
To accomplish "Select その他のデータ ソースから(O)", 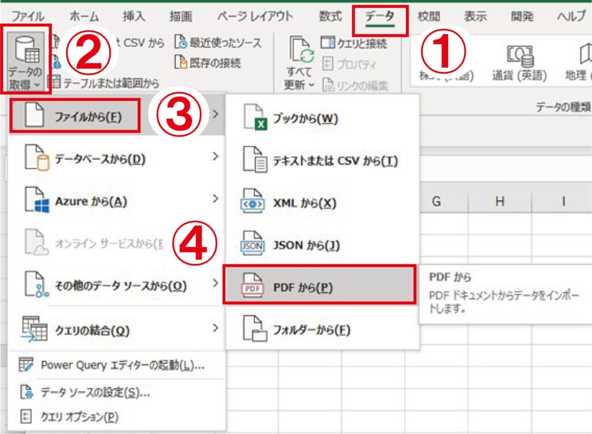I will point(116,285).
